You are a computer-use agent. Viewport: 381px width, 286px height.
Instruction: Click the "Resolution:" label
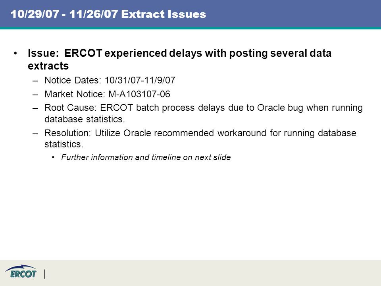tap(68, 133)
